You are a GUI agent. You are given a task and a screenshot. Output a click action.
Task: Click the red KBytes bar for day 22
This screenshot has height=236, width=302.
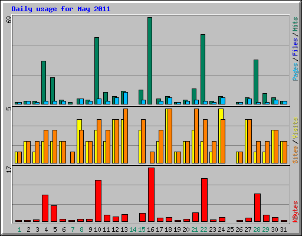pos(204,200)
